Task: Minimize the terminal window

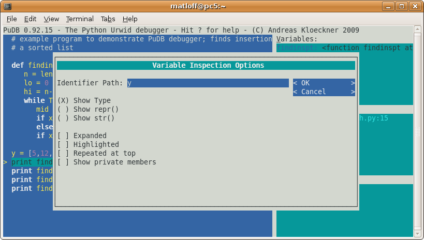Action: (389, 6)
